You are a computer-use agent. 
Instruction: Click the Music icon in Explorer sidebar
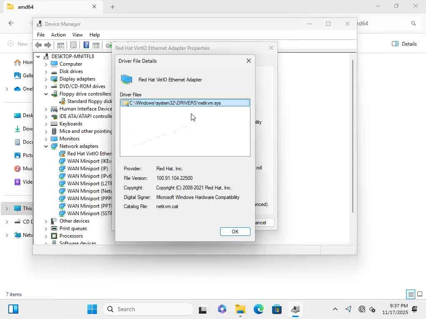click(17, 169)
